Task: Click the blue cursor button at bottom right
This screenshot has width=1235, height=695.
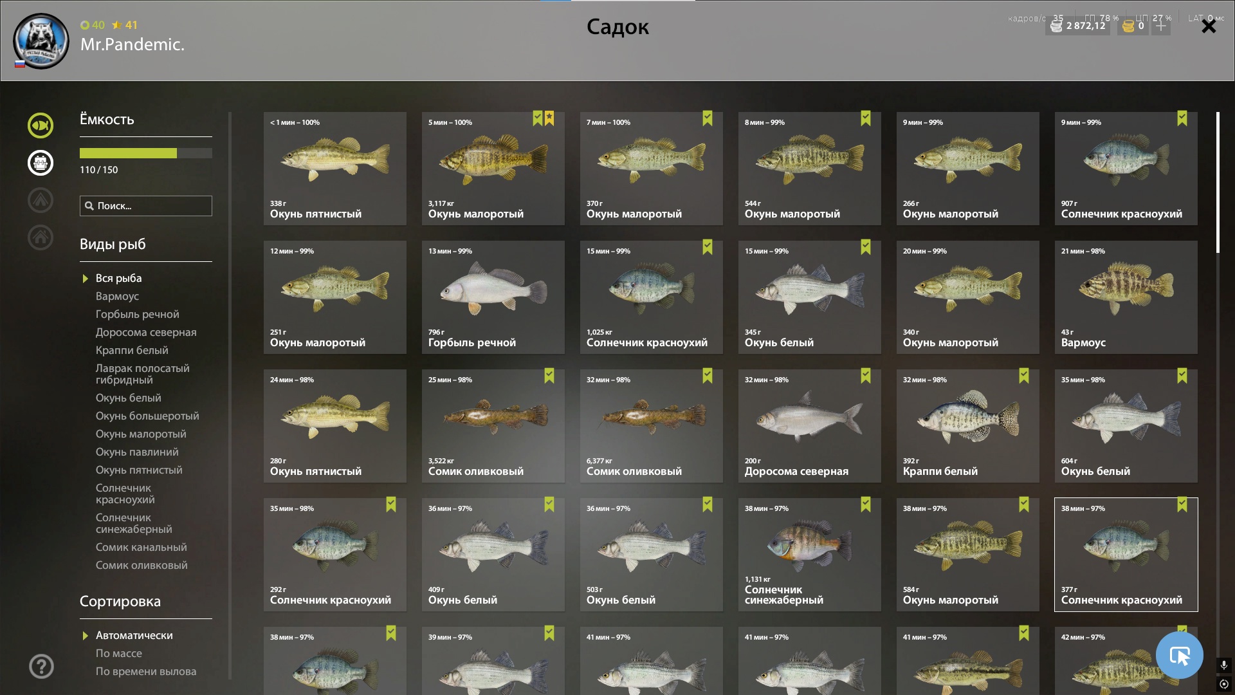Action: [1180, 655]
